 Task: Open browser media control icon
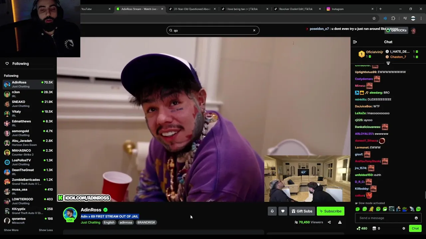pyautogui.click(x=405, y=18)
